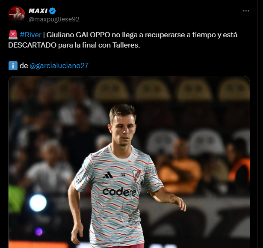
Task: Click the word Talleres in the tweet
Action: coord(126,45)
